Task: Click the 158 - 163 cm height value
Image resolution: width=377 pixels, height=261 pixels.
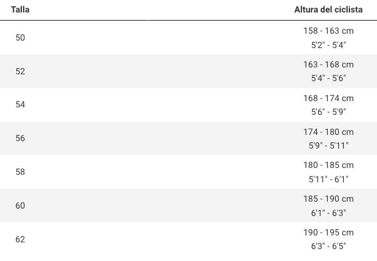Action: [x=328, y=31]
